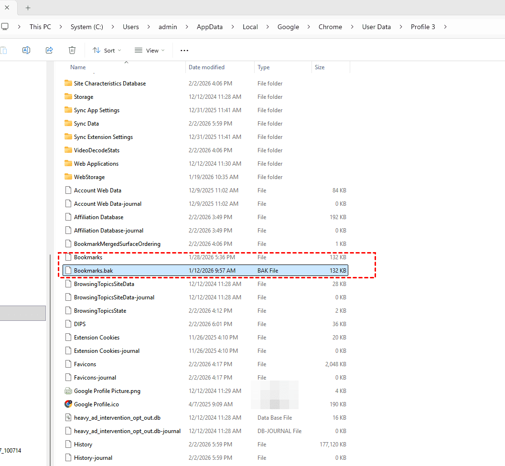
Task: Open the View dropdown menu
Action: pyautogui.click(x=149, y=50)
